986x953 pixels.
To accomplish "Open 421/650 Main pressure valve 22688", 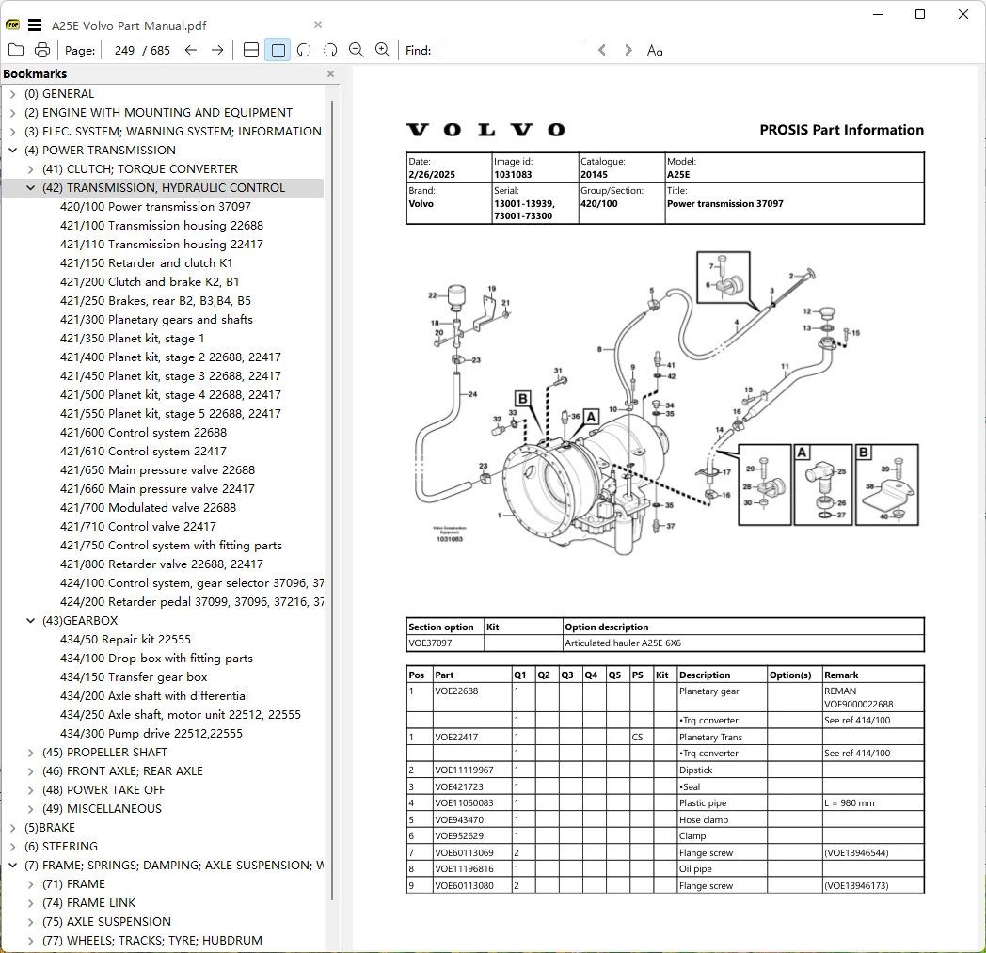I will [x=157, y=470].
